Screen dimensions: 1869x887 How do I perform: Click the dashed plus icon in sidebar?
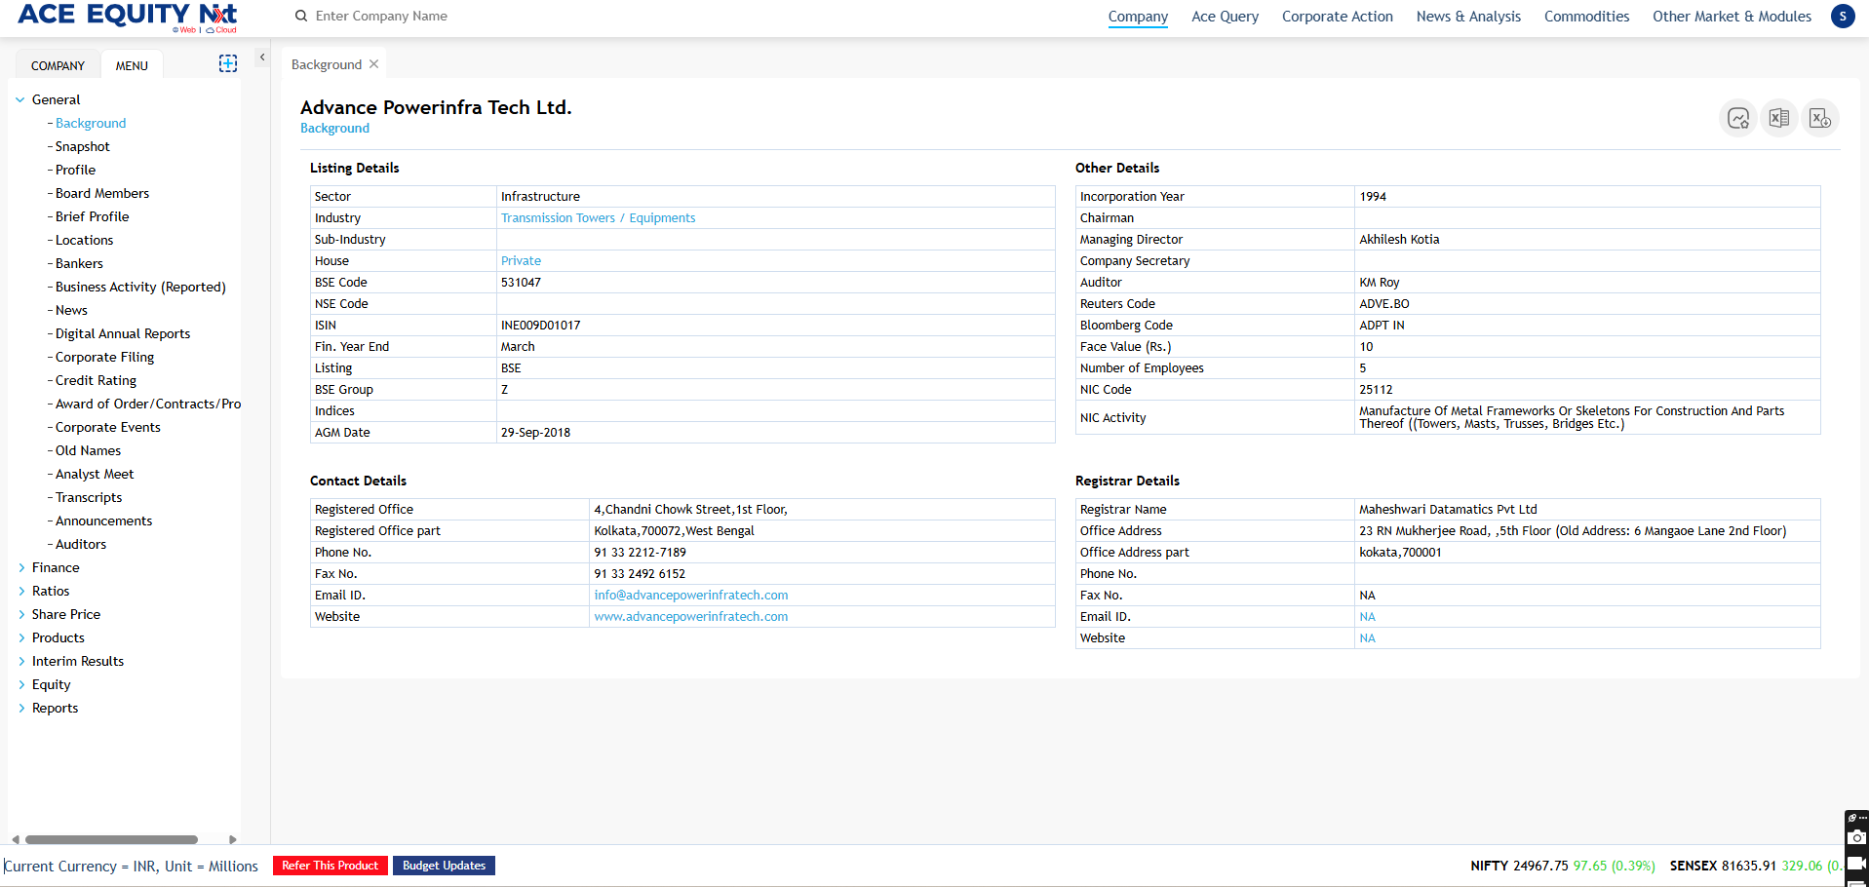pos(228,63)
